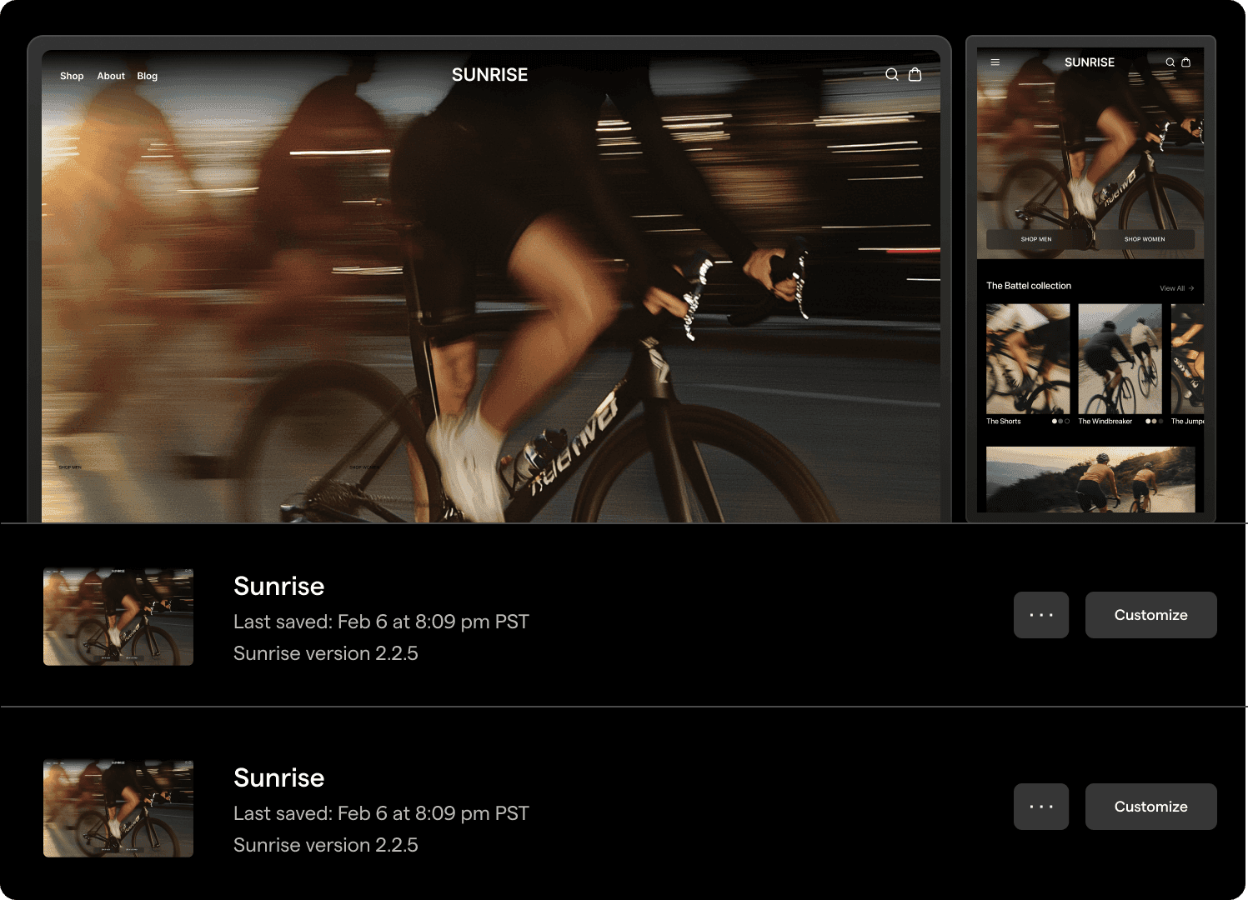1248x900 pixels.
Task: Click the SUNRISE logo in mobile preview
Action: 1089,62
